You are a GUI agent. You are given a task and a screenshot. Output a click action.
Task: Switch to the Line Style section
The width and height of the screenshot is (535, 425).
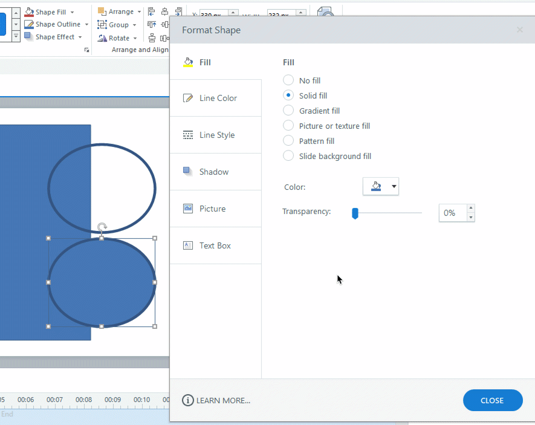click(x=216, y=135)
